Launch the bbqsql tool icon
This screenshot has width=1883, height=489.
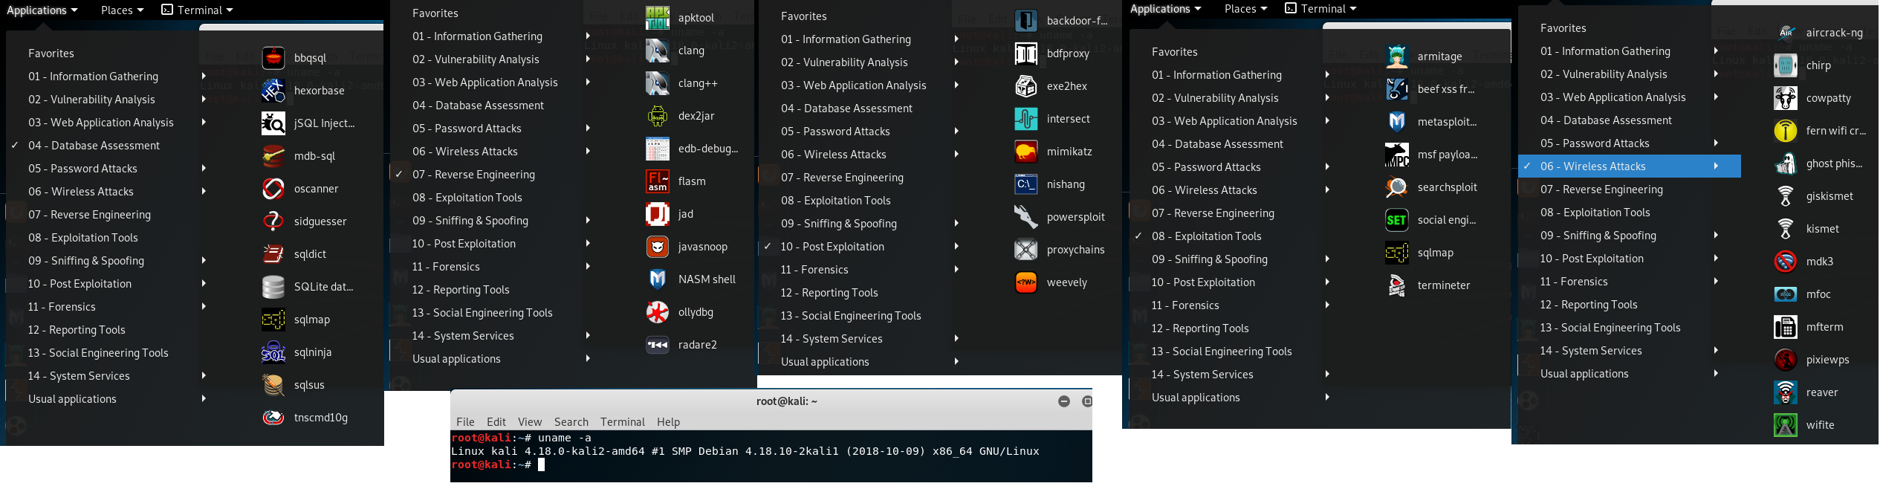coord(273,58)
